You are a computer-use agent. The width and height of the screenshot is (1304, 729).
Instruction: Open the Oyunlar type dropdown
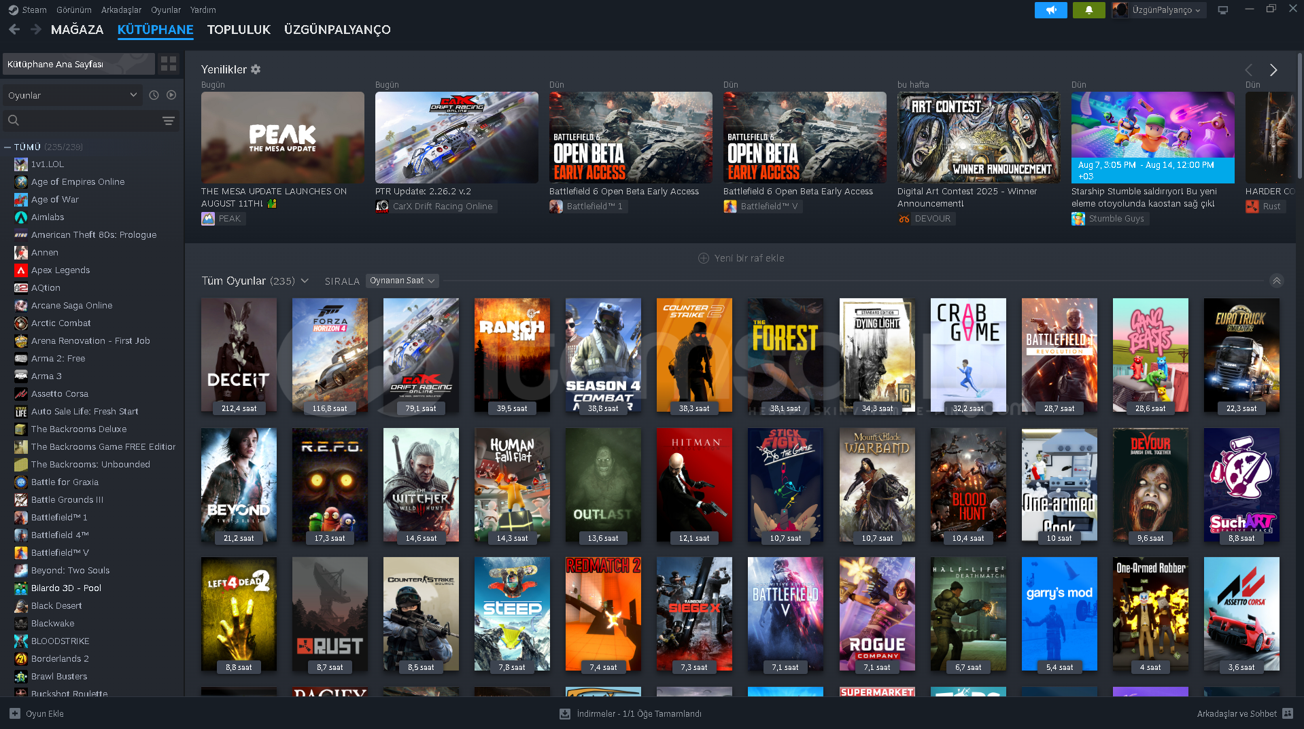pyautogui.click(x=72, y=95)
